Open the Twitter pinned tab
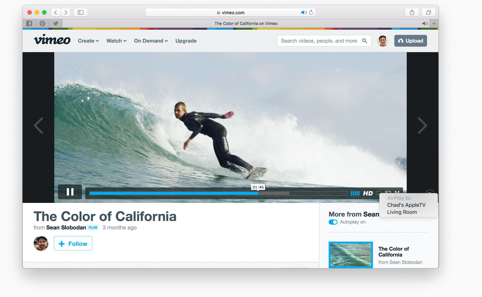This screenshot has height=297, width=482. [56, 23]
